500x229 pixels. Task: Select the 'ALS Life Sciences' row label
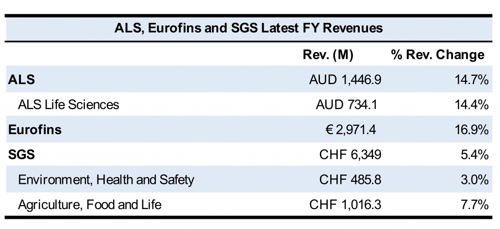pos(68,105)
